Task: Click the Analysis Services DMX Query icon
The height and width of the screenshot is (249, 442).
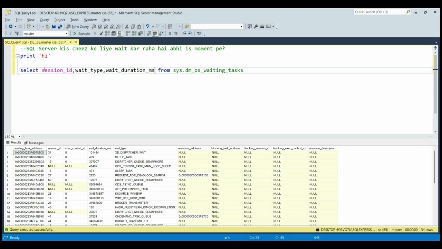Action: coord(106,26)
